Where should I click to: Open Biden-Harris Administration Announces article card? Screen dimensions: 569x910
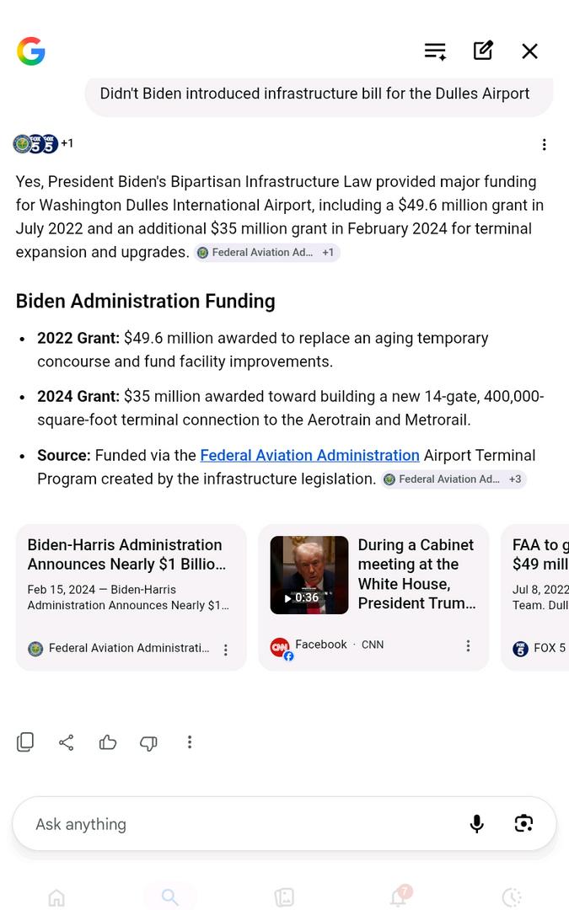point(132,597)
